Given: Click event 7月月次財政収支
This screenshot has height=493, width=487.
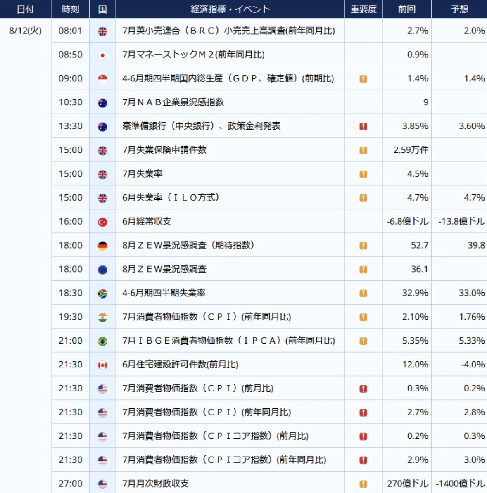Looking at the screenshot, I should (155, 484).
